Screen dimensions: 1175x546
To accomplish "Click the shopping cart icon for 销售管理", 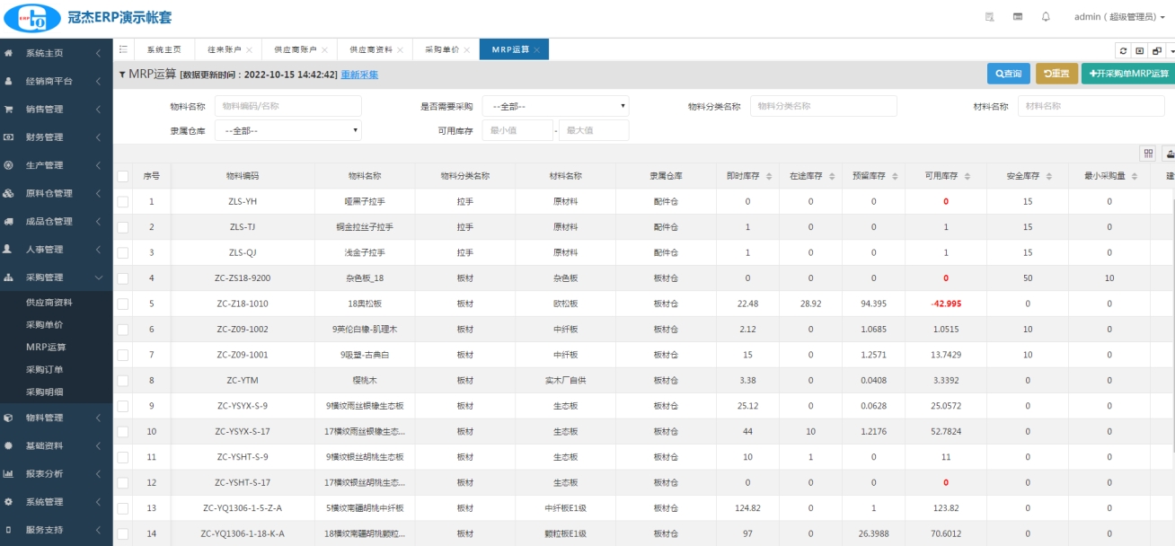I will [x=9, y=110].
